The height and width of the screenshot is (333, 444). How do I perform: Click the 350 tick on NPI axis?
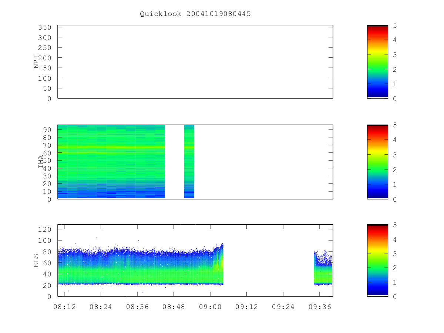coord(45,27)
